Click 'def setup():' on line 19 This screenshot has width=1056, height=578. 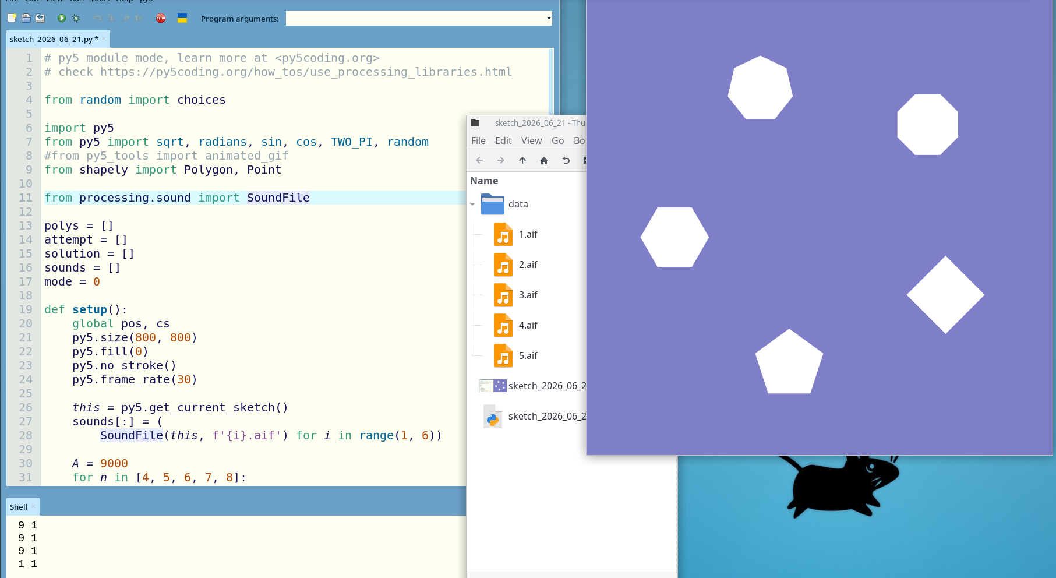point(86,309)
